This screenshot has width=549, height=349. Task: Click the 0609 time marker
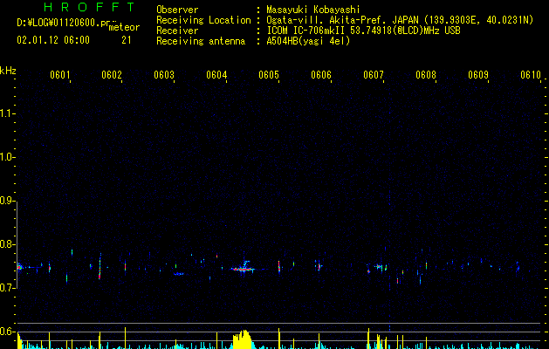click(478, 75)
